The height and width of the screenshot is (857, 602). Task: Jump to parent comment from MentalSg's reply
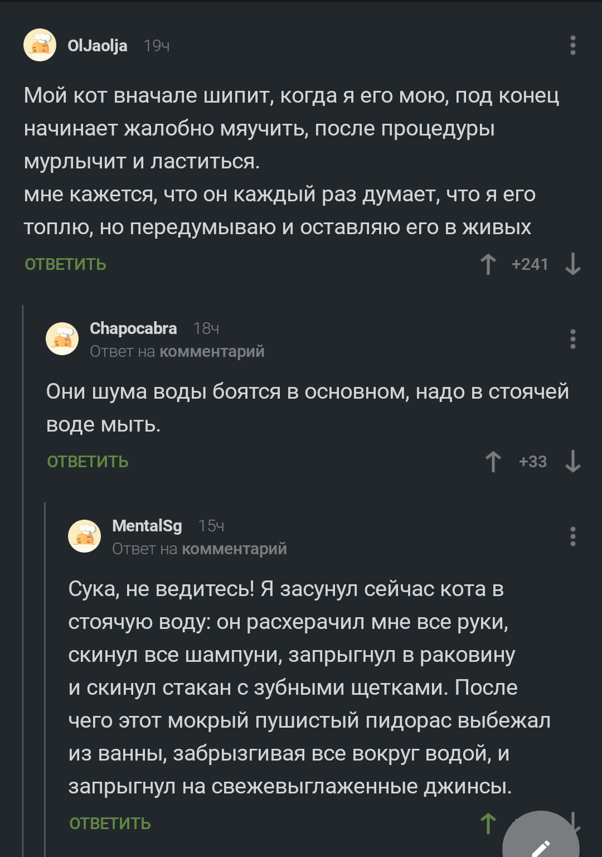[234, 549]
